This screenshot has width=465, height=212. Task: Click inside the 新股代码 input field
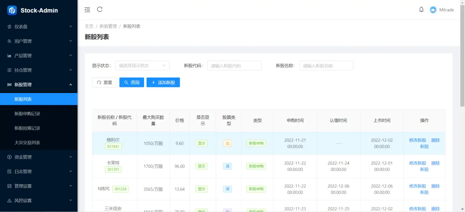point(234,65)
